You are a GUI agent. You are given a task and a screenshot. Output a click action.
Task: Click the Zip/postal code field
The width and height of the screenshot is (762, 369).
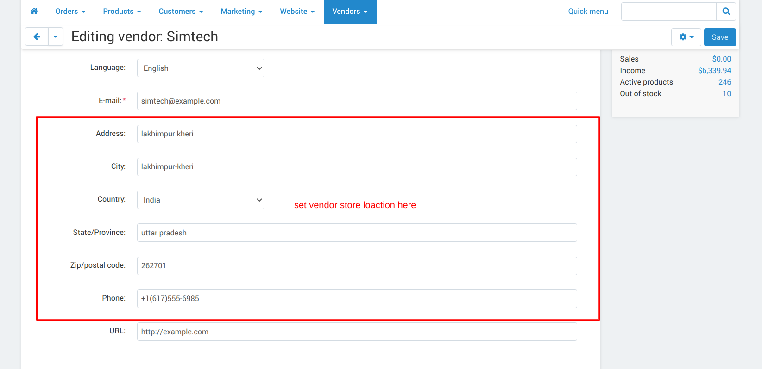(357, 266)
